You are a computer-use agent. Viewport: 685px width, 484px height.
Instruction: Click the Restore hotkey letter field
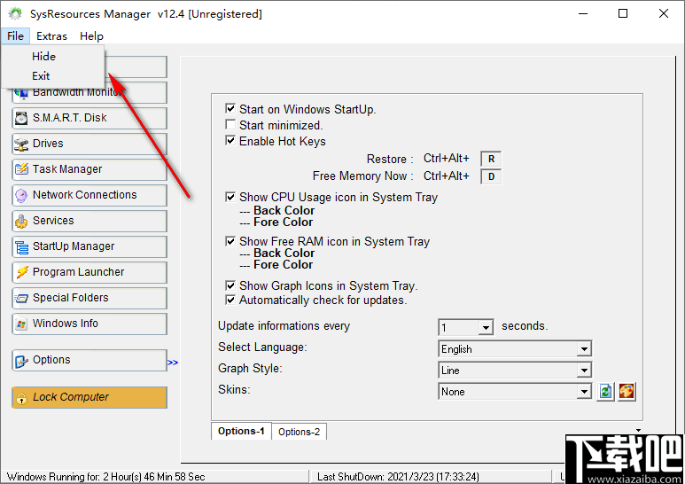click(491, 159)
